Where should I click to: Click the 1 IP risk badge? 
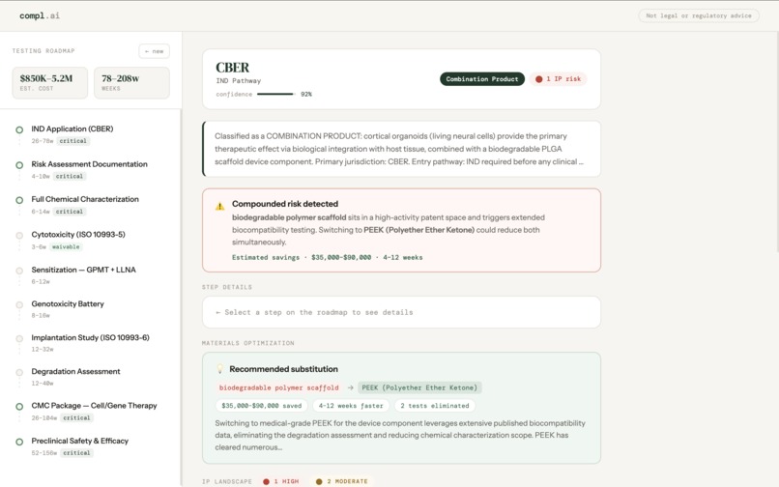558,79
